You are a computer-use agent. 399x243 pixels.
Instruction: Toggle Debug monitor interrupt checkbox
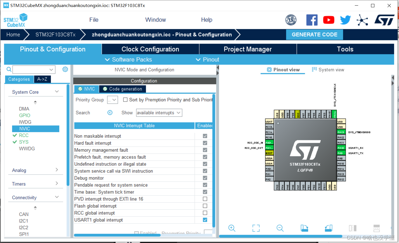point(205,178)
